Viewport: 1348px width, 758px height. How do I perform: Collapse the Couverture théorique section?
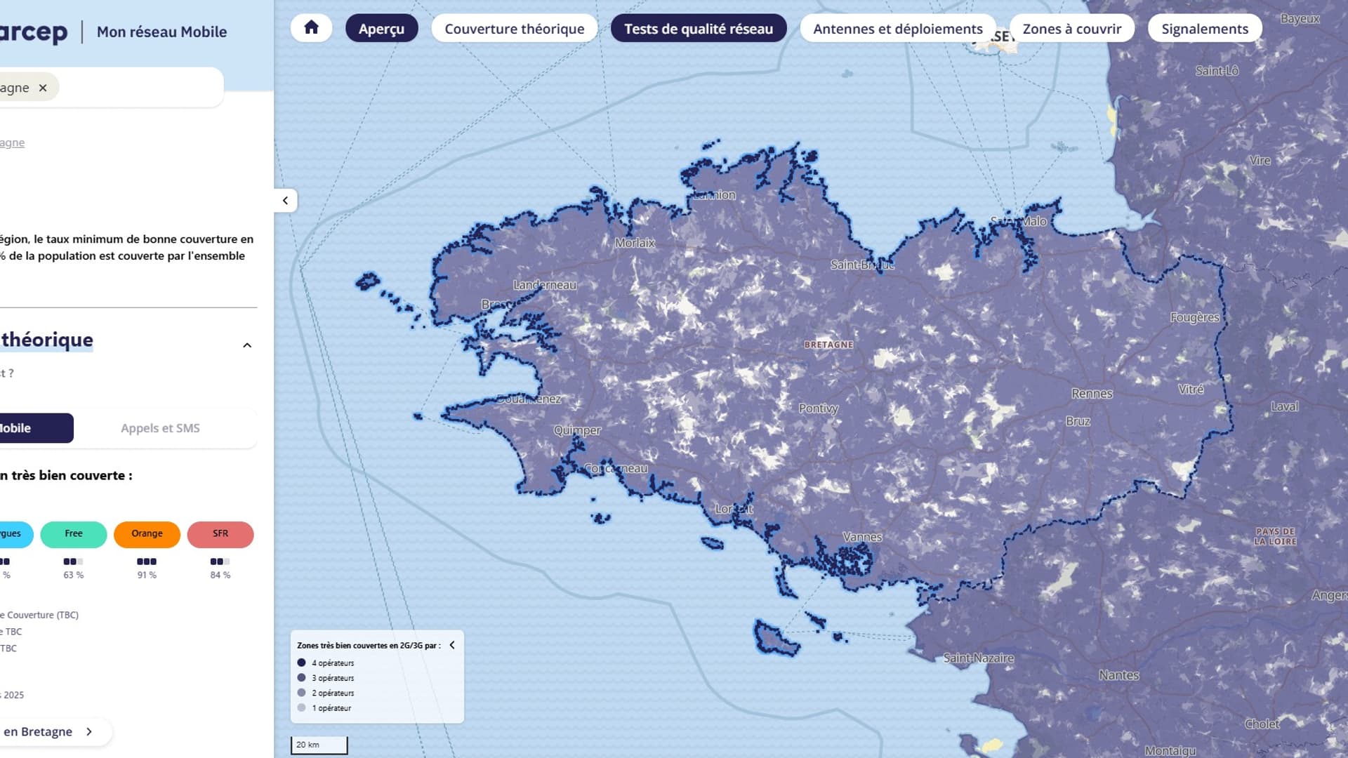coord(247,345)
